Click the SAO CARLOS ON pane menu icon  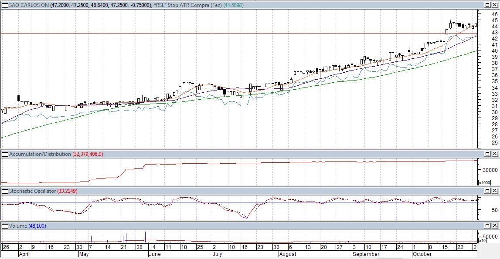(x=5, y=5)
